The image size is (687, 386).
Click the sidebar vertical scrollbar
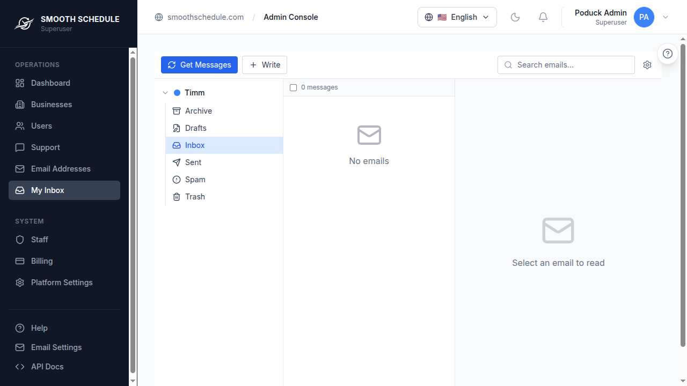(x=133, y=214)
